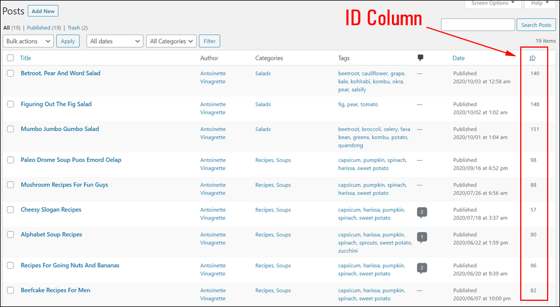Check the Beefcake Recipes For Men row
Image resolution: width=560 pixels, height=307 pixels.
click(10, 290)
